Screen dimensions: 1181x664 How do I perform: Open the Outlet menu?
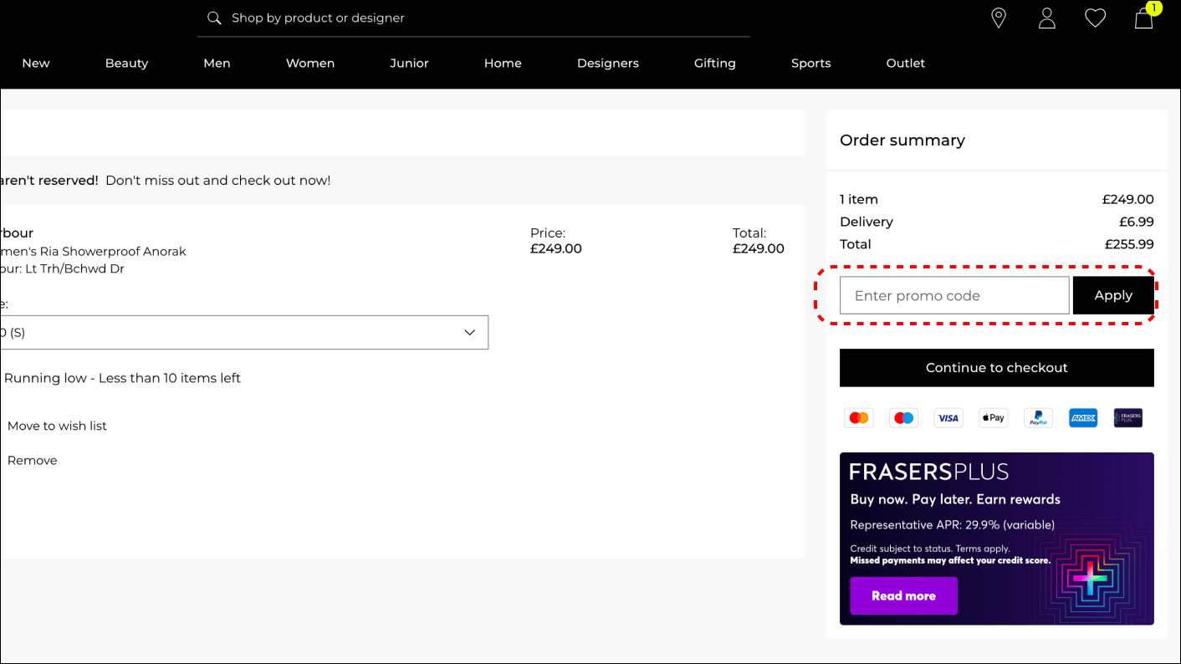906,63
